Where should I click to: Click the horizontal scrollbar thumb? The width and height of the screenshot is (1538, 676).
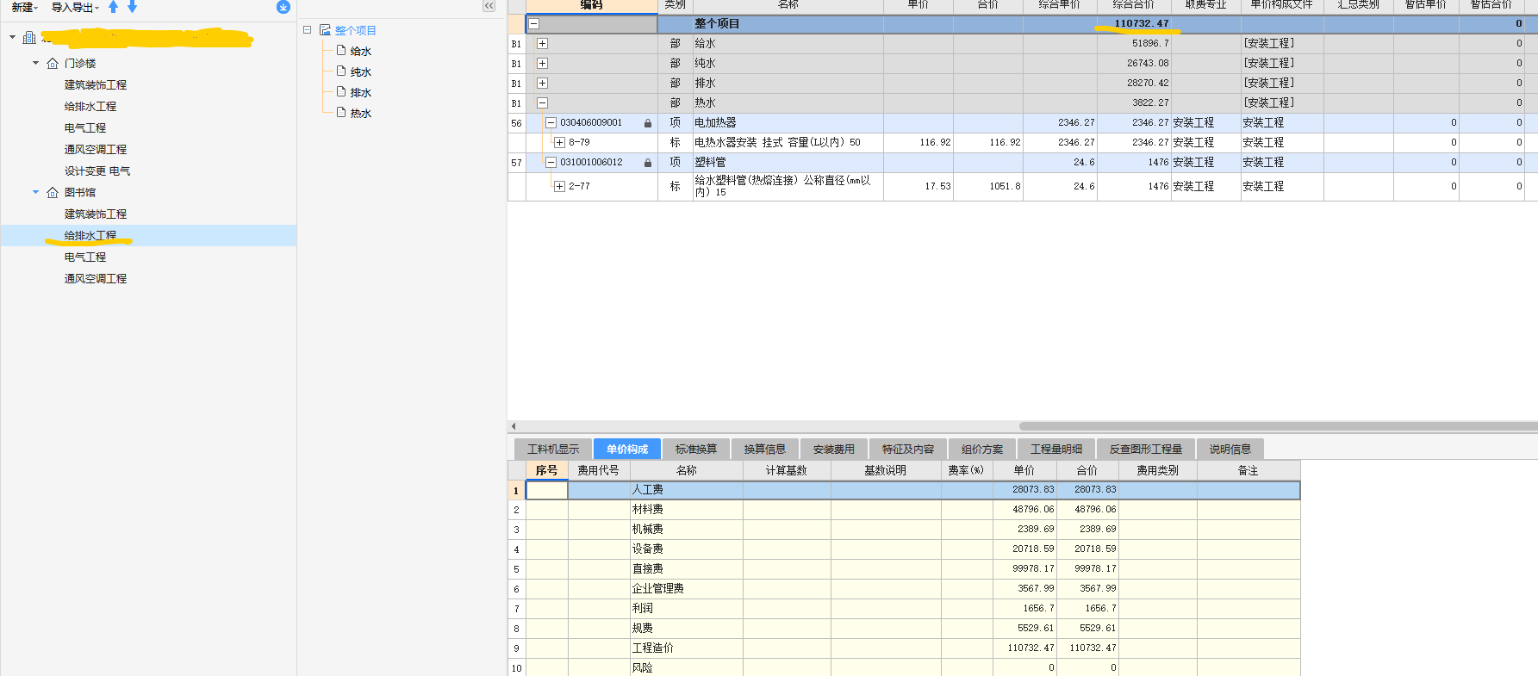coord(1279,426)
